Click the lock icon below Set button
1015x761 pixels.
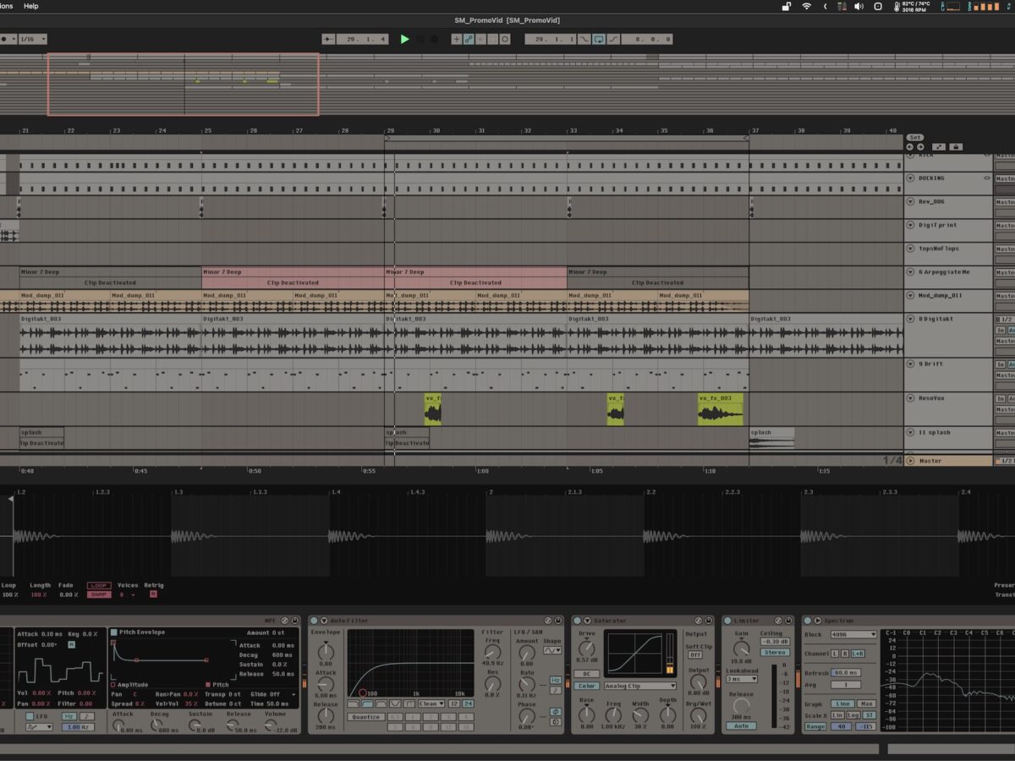[956, 146]
